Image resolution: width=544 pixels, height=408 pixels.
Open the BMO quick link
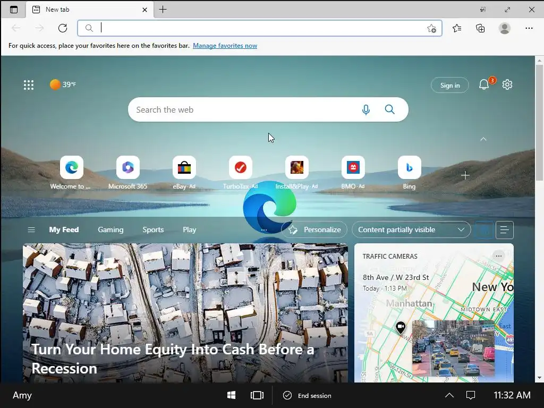pos(353,173)
